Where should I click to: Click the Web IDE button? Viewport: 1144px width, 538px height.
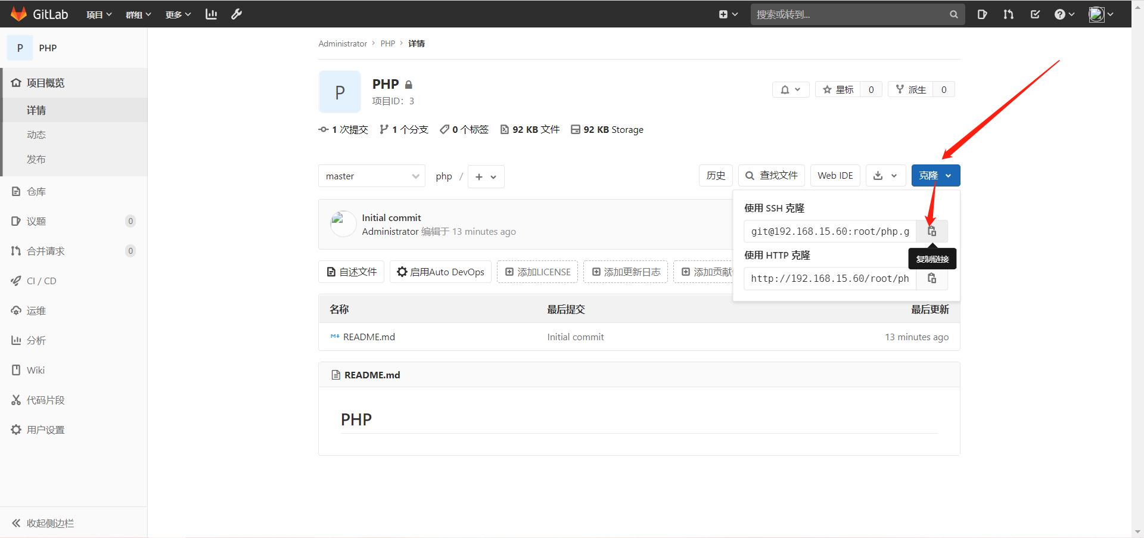(835, 176)
